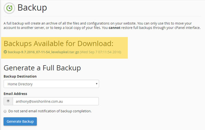Click the 'Email Address' label
This screenshot has height=130, width=205.
15,94
